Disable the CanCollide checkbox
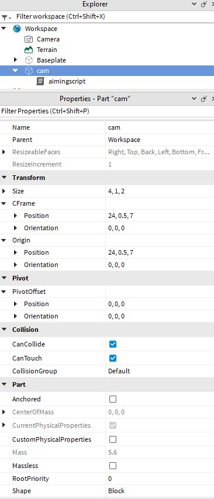The image size is (214, 499). [113, 344]
